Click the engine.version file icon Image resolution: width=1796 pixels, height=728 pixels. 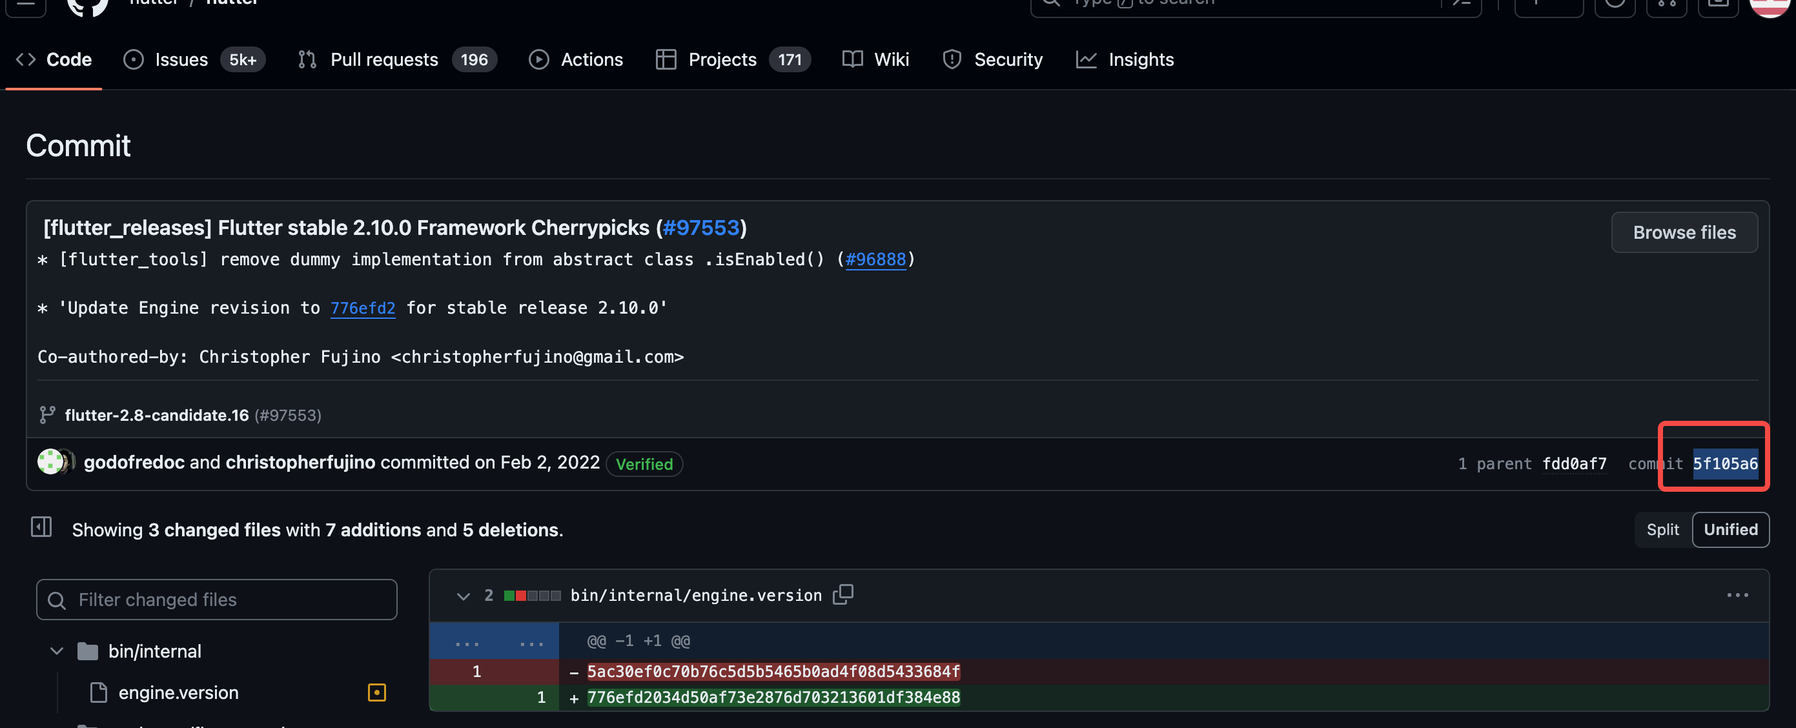[x=99, y=693]
